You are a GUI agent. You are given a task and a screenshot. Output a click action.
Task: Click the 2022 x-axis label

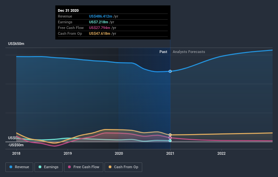[x=221, y=153]
